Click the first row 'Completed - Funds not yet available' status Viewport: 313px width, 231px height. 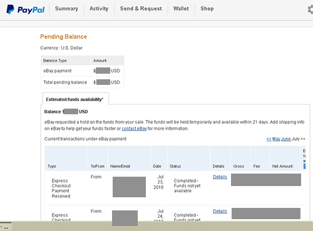click(x=187, y=185)
